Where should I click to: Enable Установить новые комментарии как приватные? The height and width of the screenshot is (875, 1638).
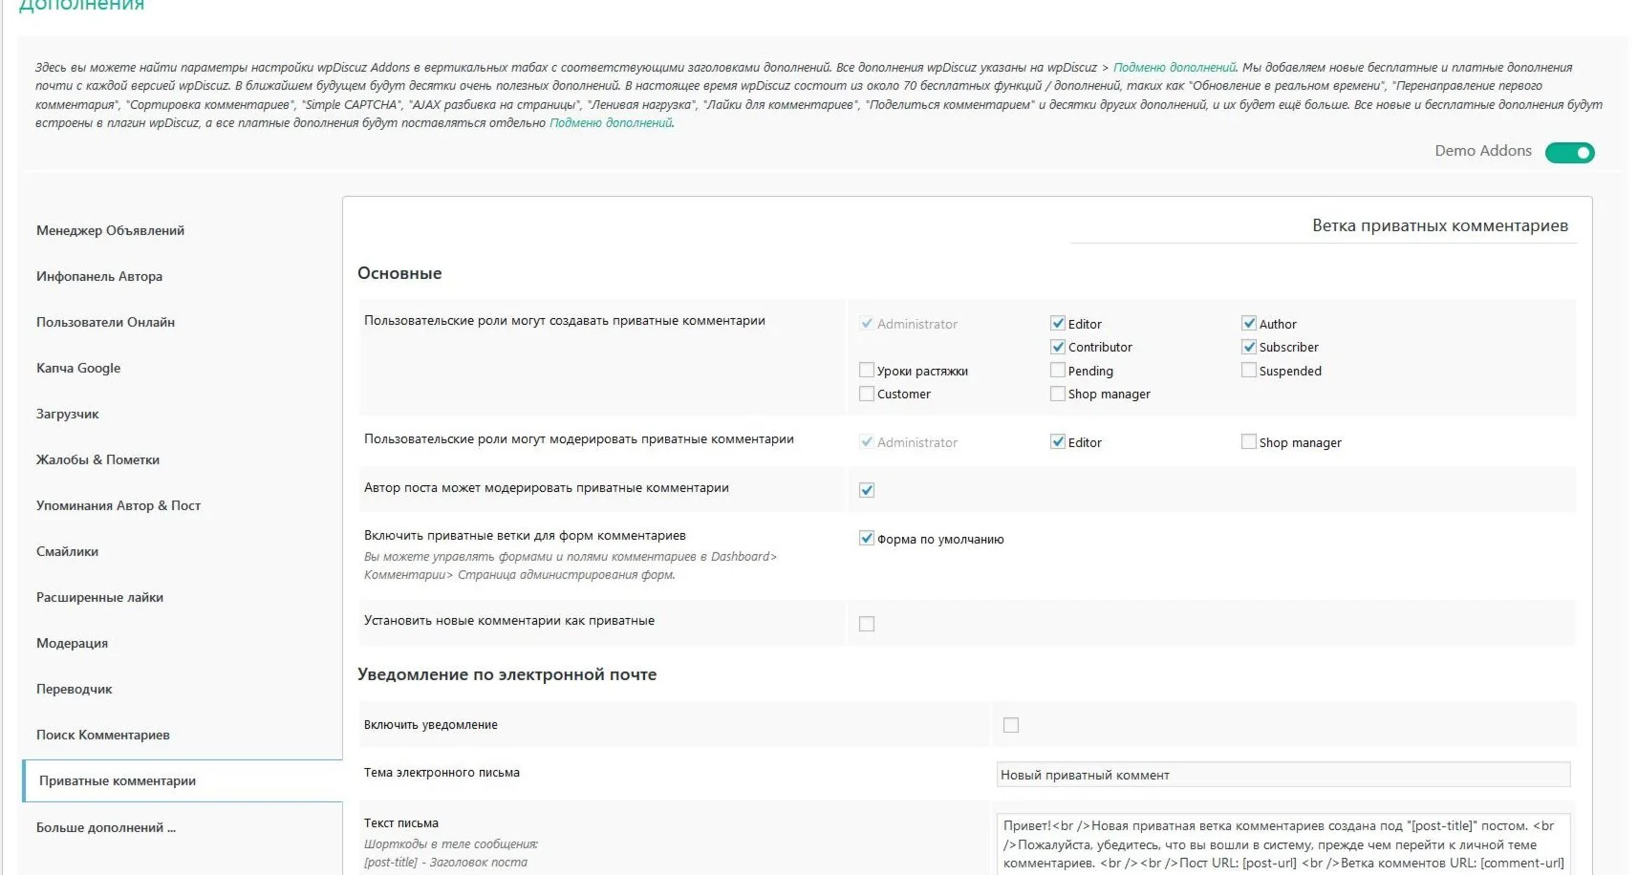(867, 623)
